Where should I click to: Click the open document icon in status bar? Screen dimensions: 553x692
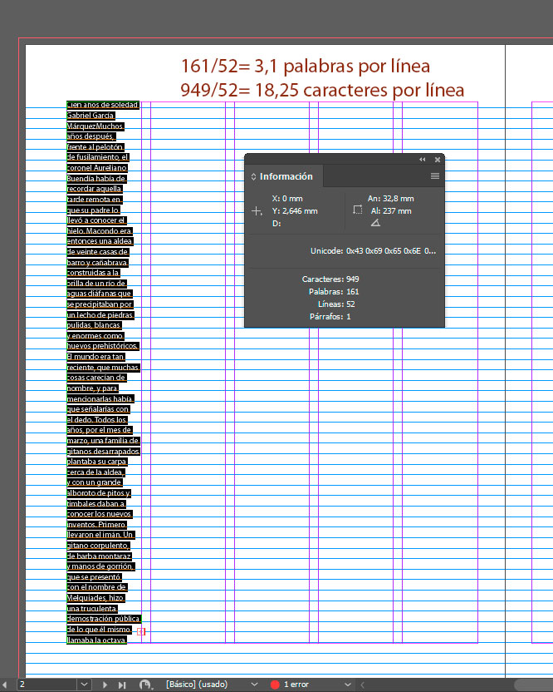146,685
